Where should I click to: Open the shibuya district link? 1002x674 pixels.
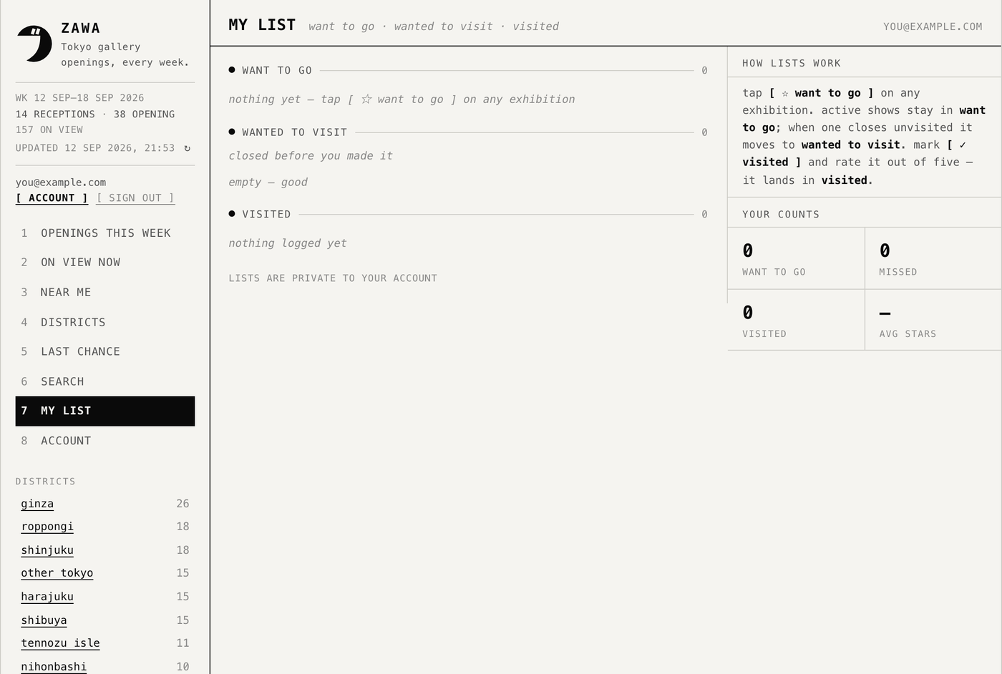pos(44,620)
